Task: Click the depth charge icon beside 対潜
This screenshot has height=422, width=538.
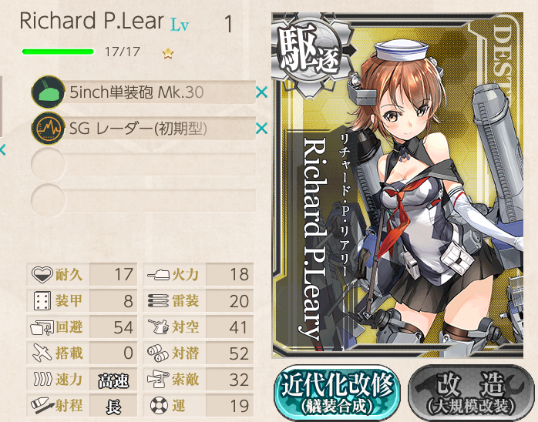Action: point(158,353)
